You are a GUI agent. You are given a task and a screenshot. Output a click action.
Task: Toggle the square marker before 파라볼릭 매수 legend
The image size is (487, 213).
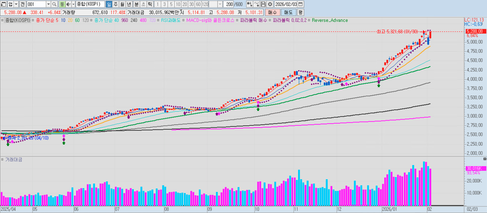237,20
